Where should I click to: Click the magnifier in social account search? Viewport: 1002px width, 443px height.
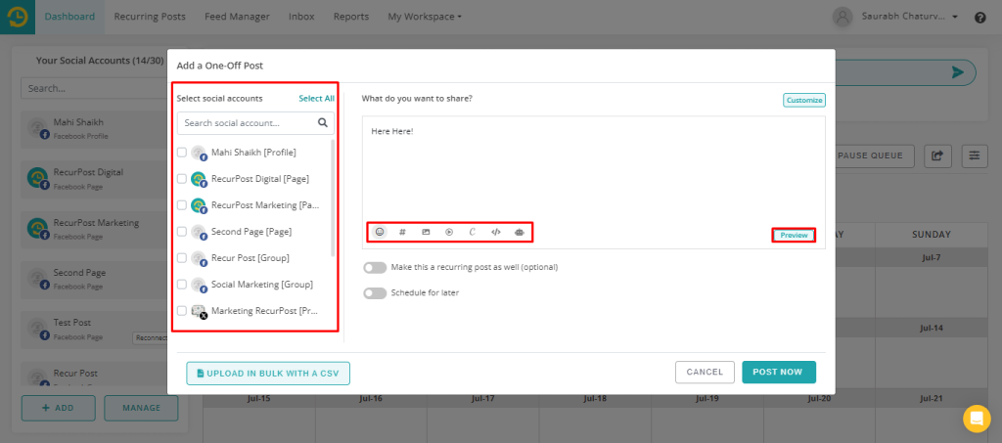pyautogui.click(x=323, y=122)
